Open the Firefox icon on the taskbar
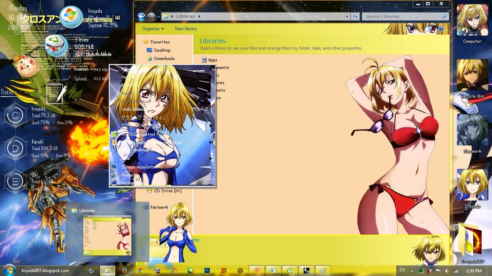 click(124, 271)
